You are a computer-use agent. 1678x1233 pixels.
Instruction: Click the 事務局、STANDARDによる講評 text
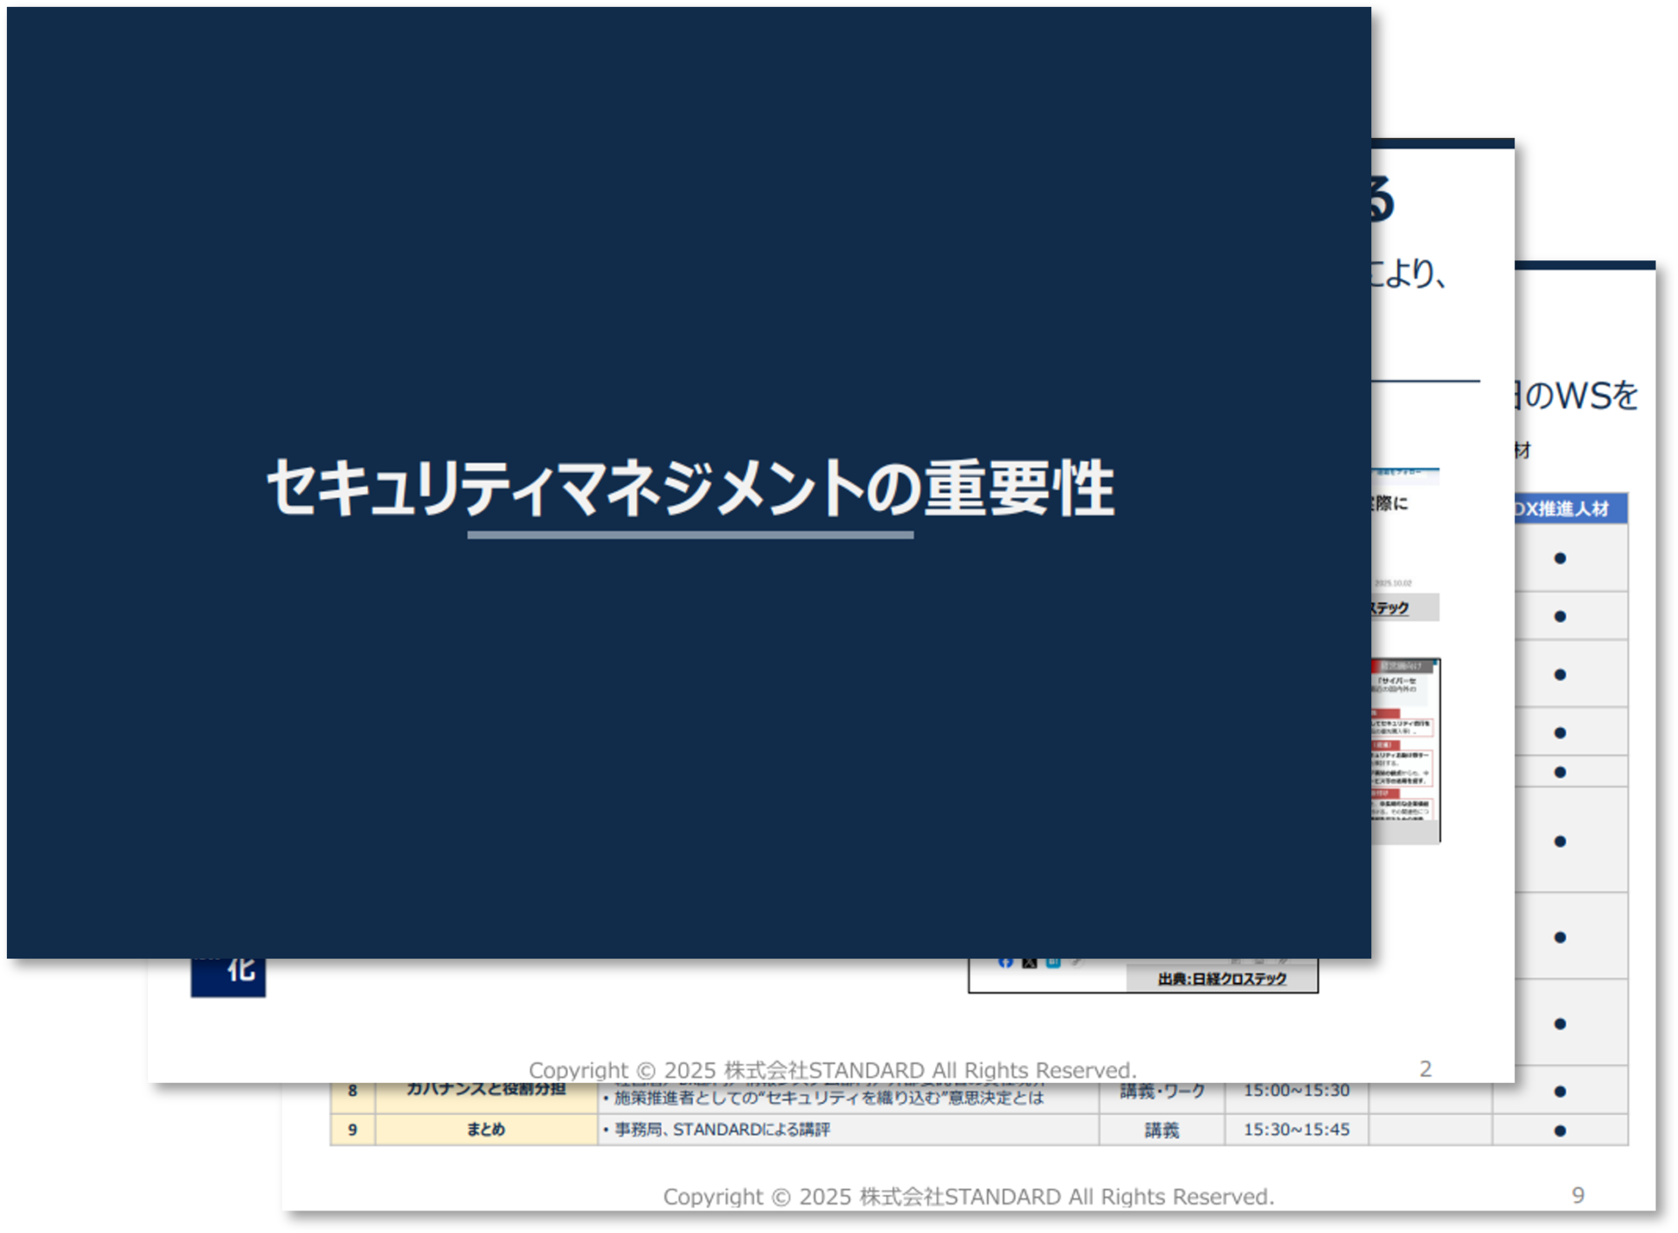tap(722, 1130)
